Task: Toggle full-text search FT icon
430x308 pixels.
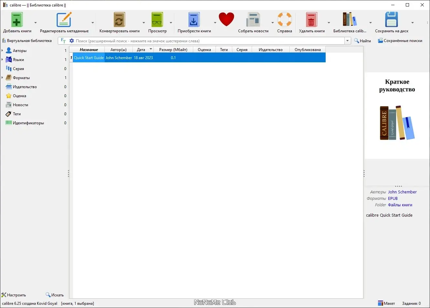Action: click(63, 41)
